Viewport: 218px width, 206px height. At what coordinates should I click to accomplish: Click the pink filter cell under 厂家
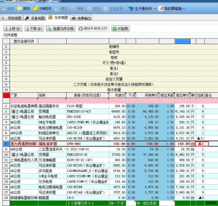[x=24, y=101]
